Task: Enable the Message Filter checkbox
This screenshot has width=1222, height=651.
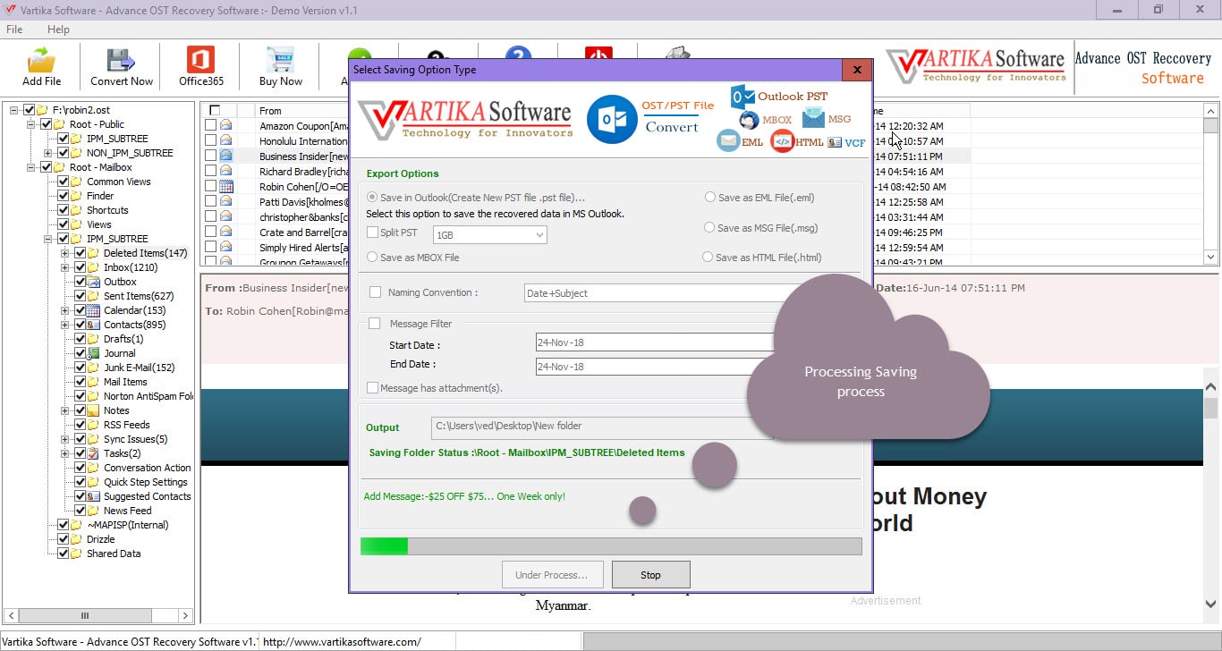Action: point(375,324)
